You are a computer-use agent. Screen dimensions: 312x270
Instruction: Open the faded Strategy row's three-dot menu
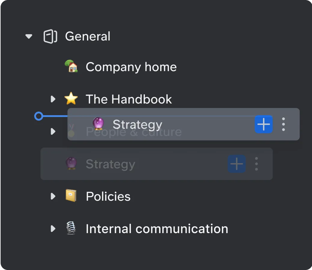pyautogui.click(x=256, y=164)
